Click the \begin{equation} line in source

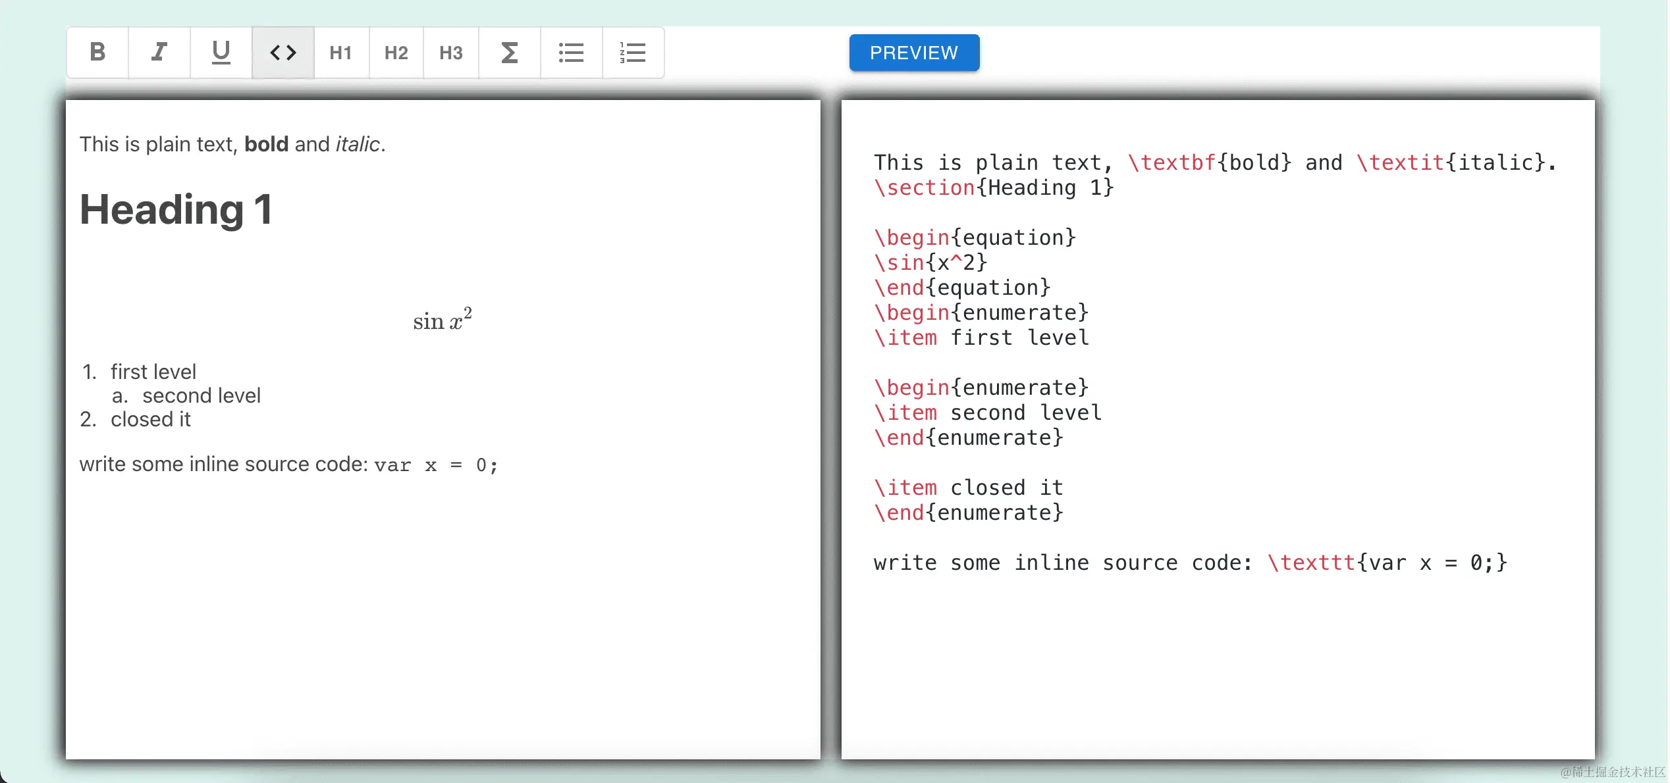pyautogui.click(x=975, y=238)
